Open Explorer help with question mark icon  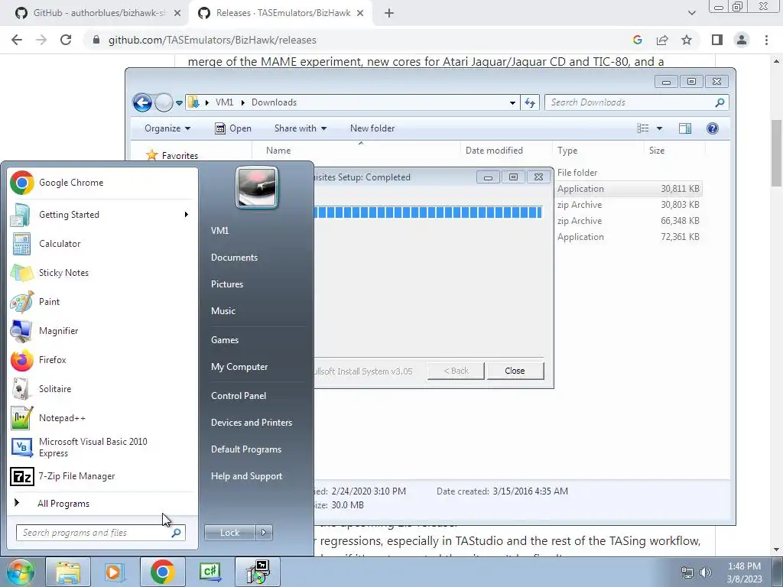point(713,128)
